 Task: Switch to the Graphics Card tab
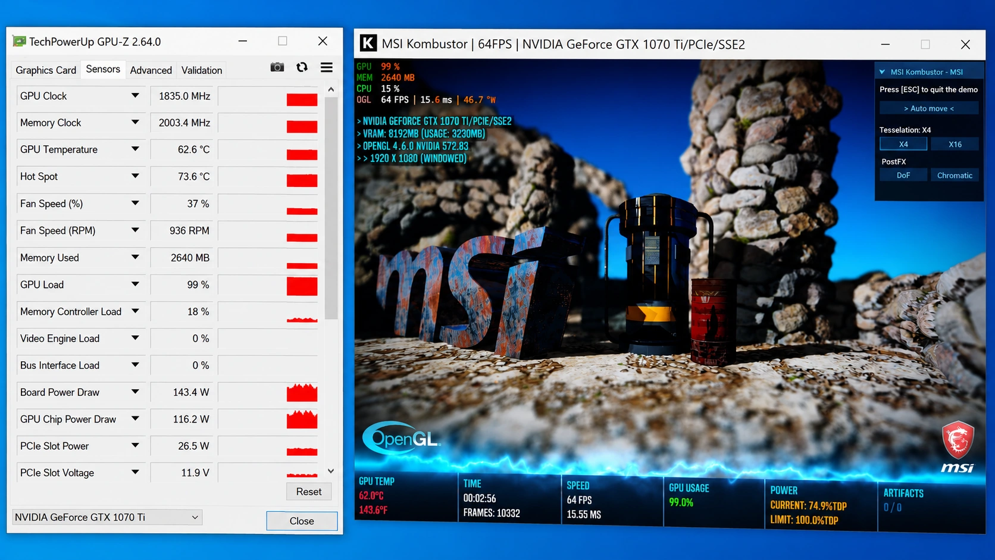coord(46,70)
